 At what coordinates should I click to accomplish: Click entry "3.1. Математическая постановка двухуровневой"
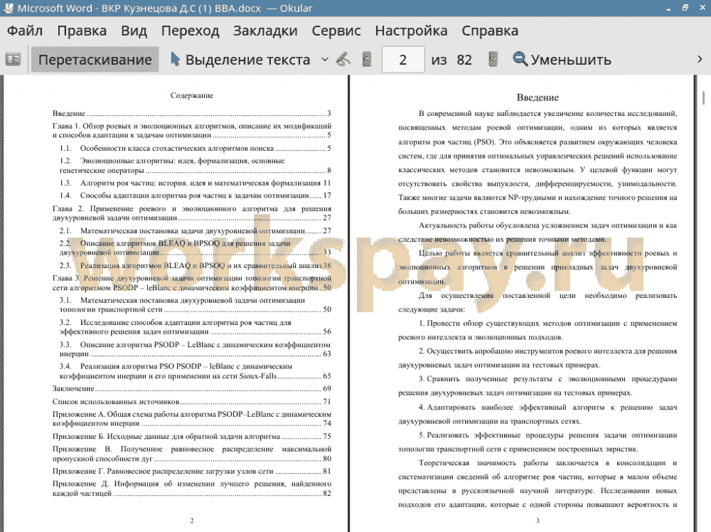point(196,305)
